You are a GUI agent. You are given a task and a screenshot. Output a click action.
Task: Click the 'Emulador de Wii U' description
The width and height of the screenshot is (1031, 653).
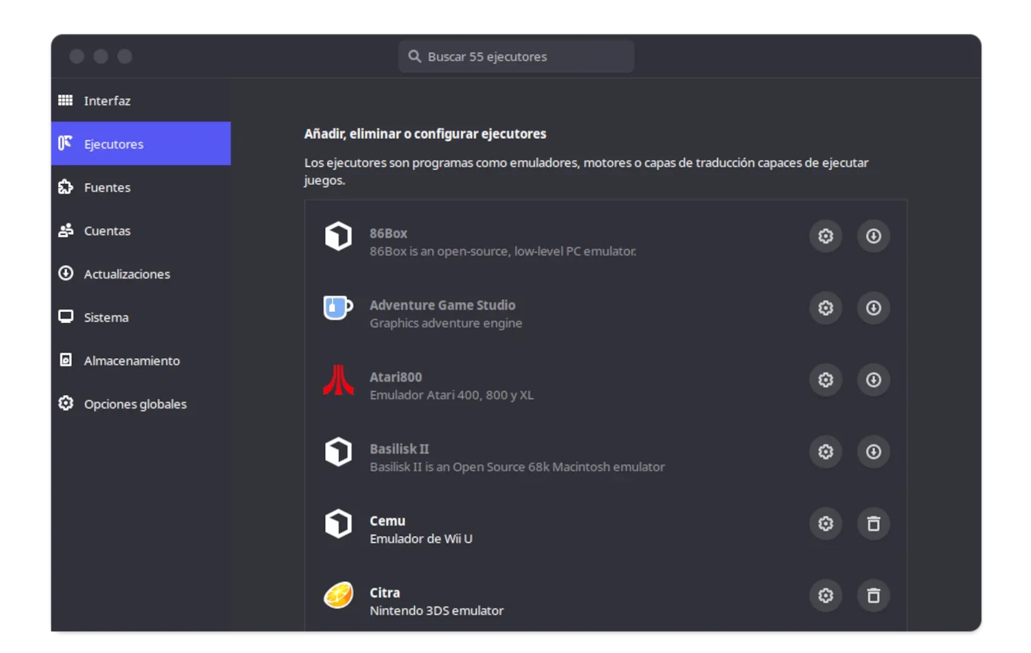point(421,539)
